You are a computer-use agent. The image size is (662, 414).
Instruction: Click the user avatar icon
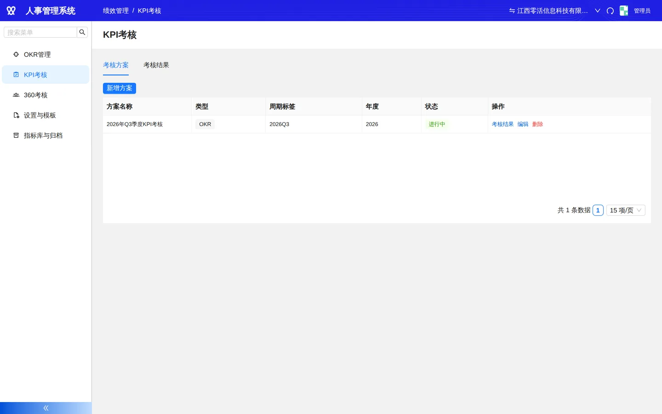coord(624,11)
